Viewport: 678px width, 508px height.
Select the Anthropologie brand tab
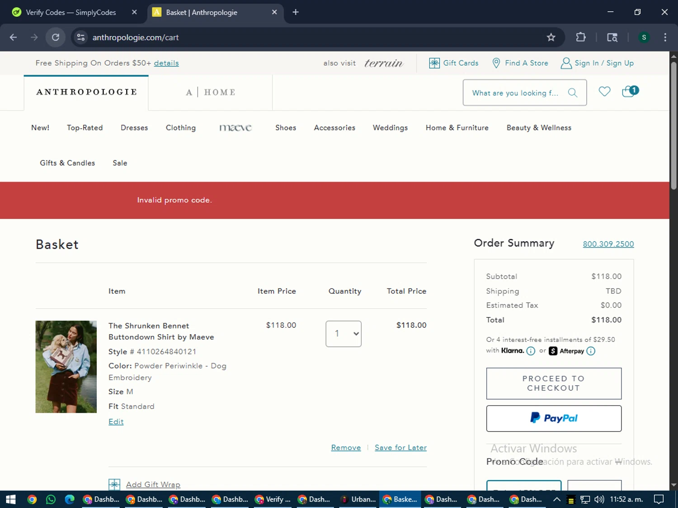pos(86,92)
